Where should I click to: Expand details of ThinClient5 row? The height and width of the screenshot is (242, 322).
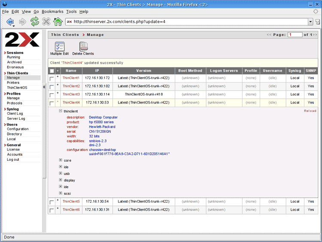(x=58, y=200)
